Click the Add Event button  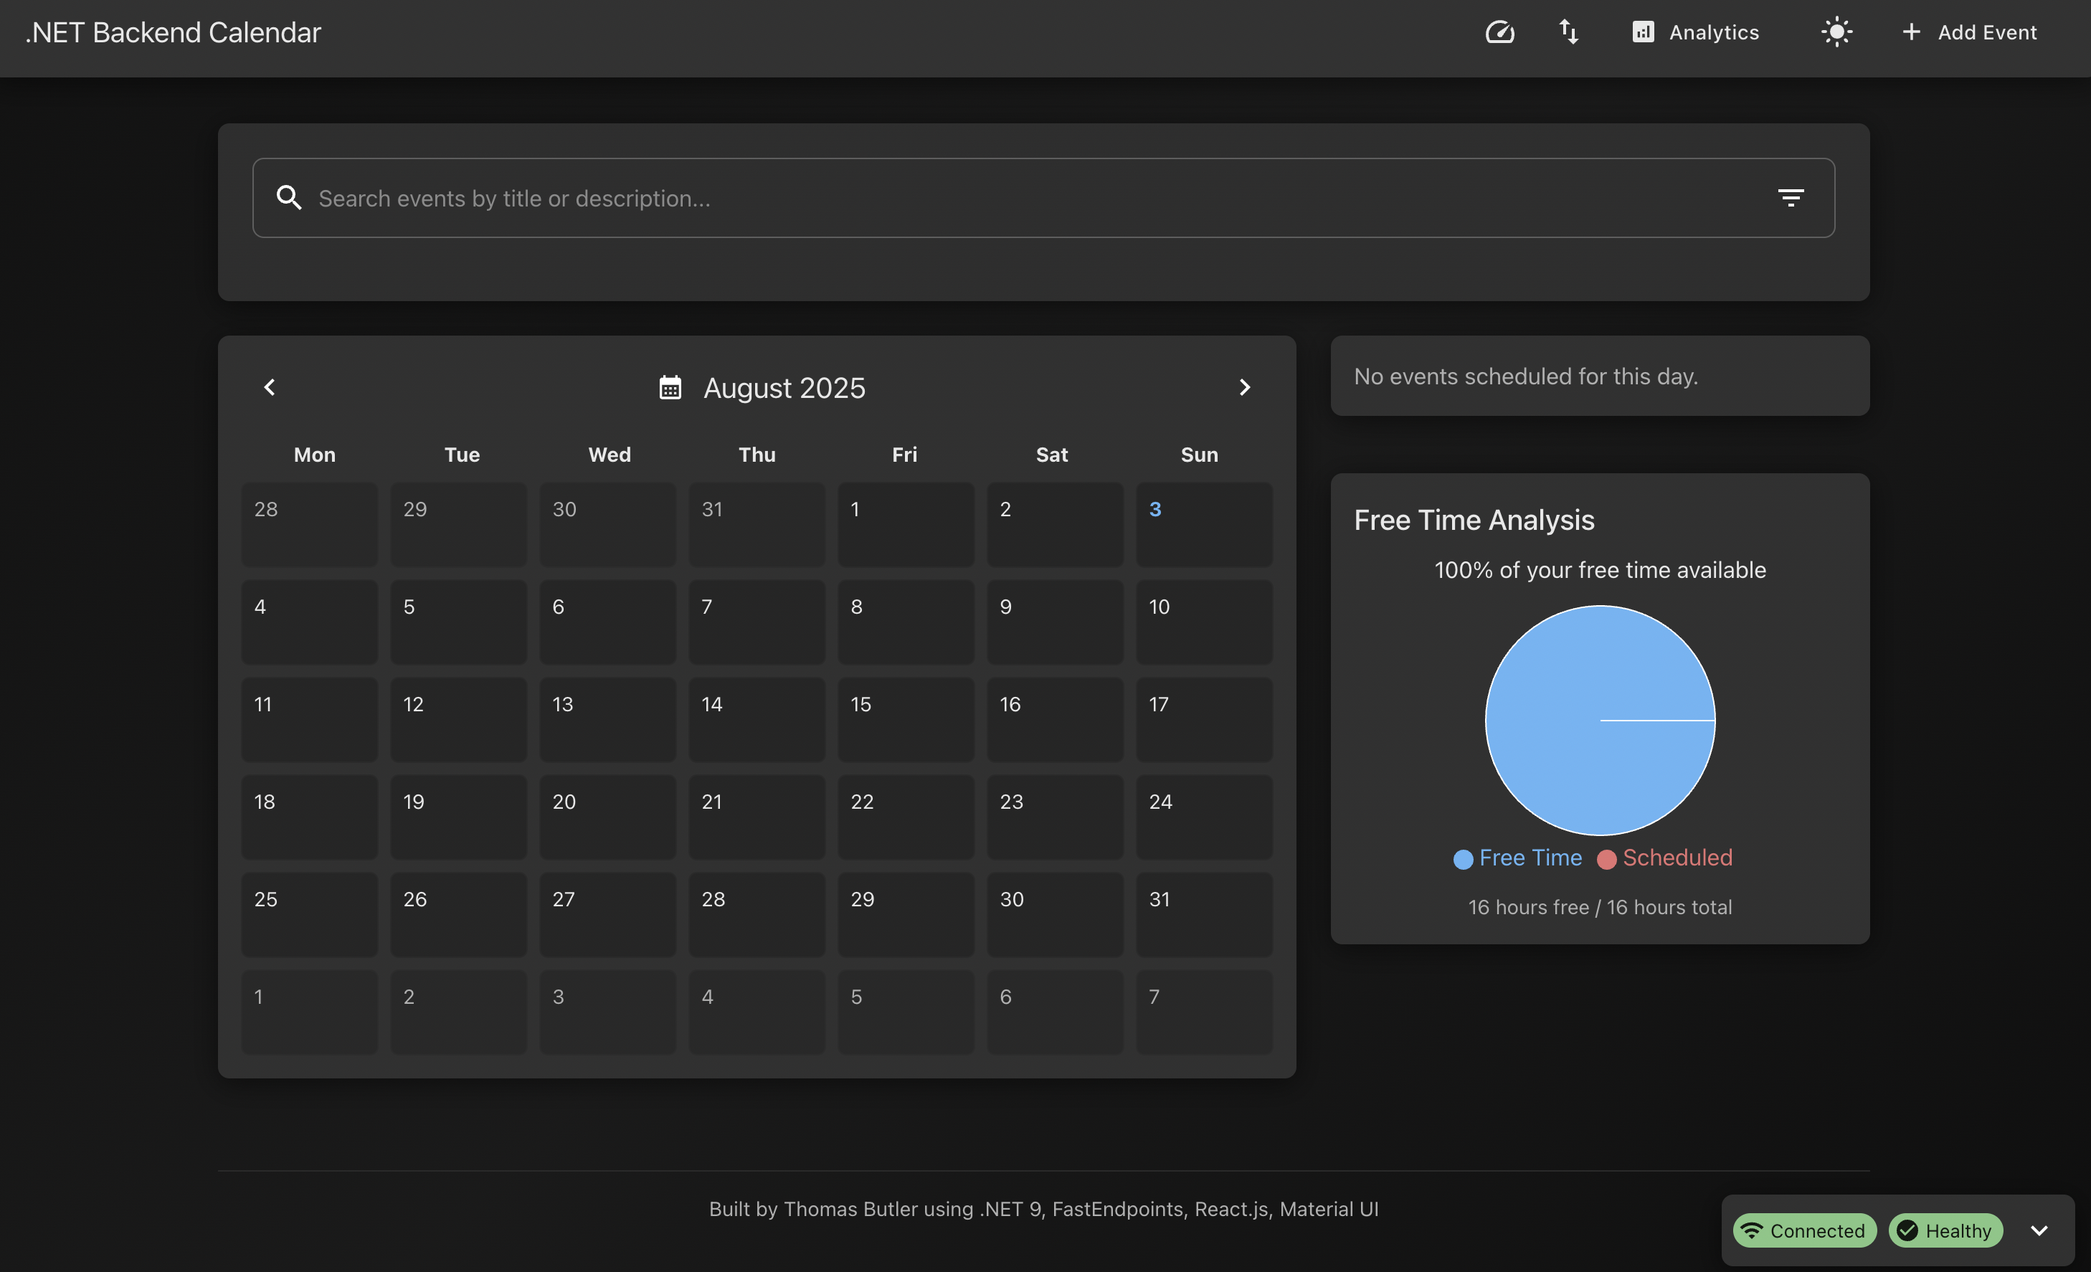tap(1969, 32)
